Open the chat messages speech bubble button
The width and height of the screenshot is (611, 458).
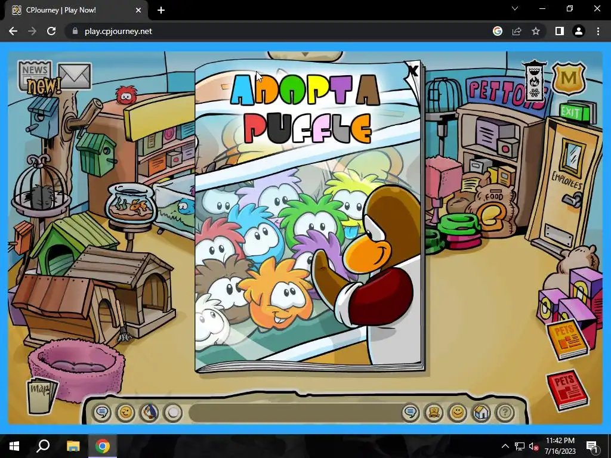102,412
